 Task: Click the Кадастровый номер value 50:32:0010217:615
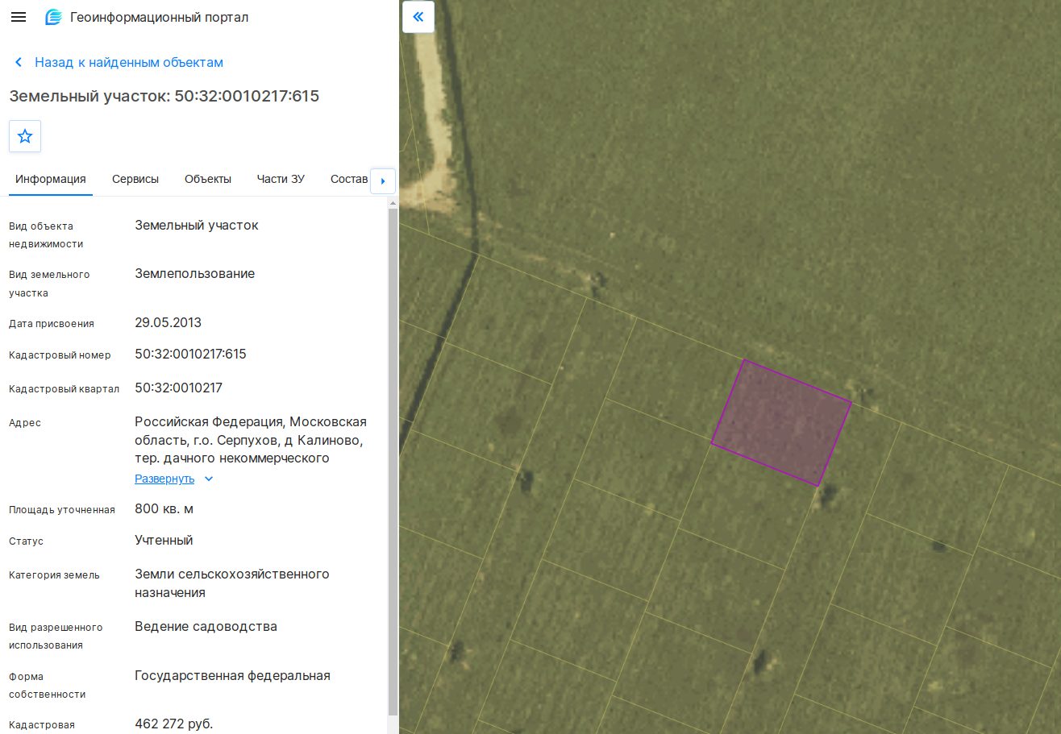pyautogui.click(x=190, y=354)
